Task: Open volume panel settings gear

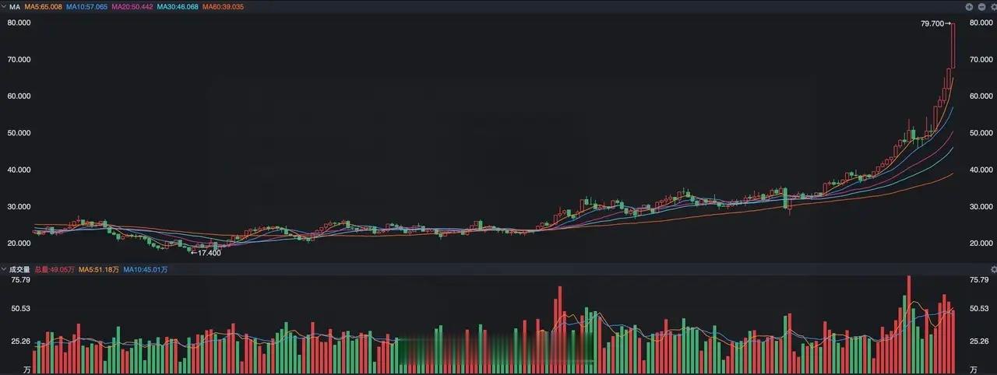Action: (993, 269)
